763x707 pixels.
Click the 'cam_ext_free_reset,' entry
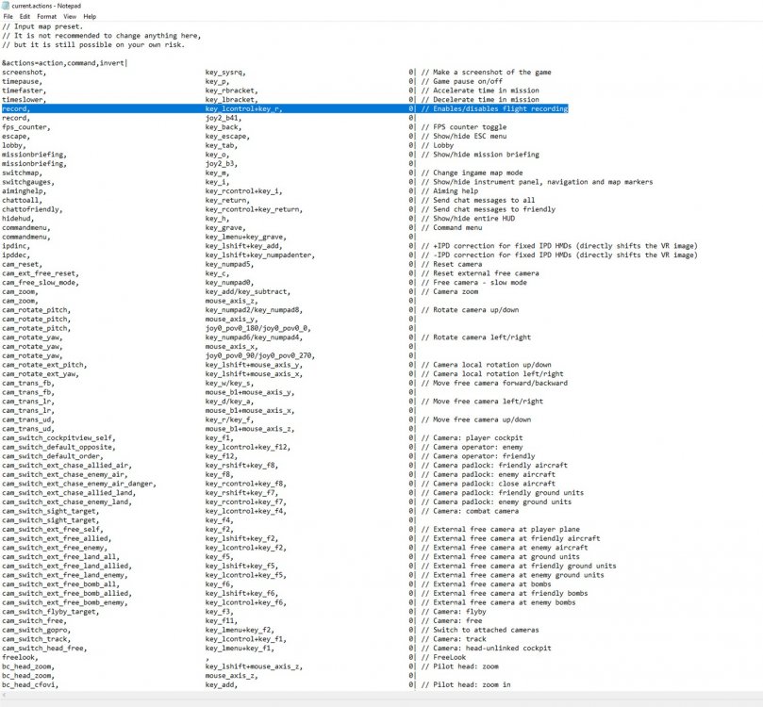(41, 273)
